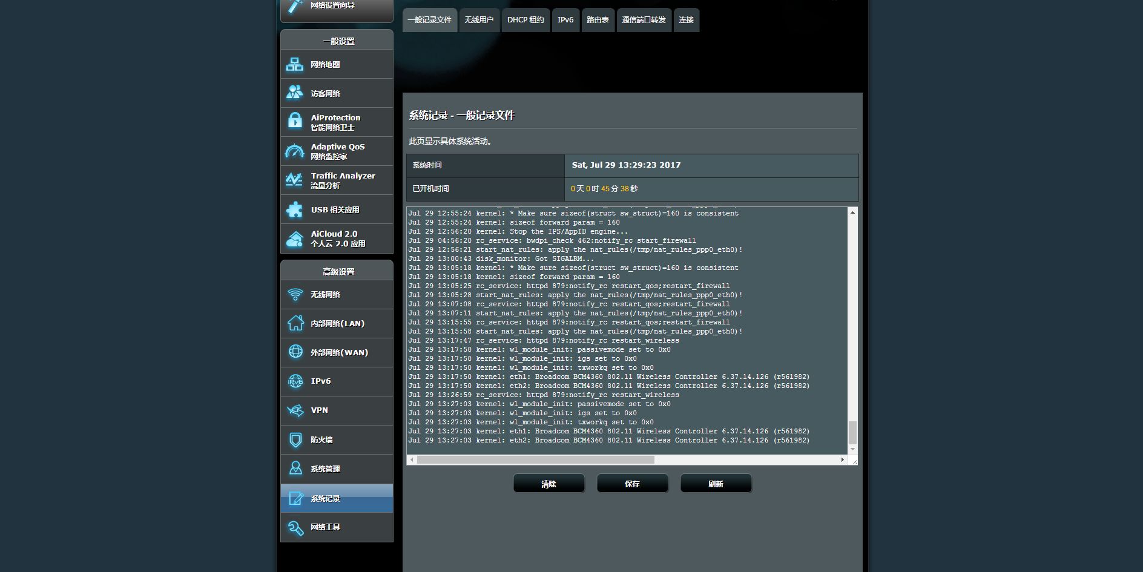Screen dimensions: 1143x572
Task: Click the system time value Sat, Jul 29
Action: [x=626, y=165]
